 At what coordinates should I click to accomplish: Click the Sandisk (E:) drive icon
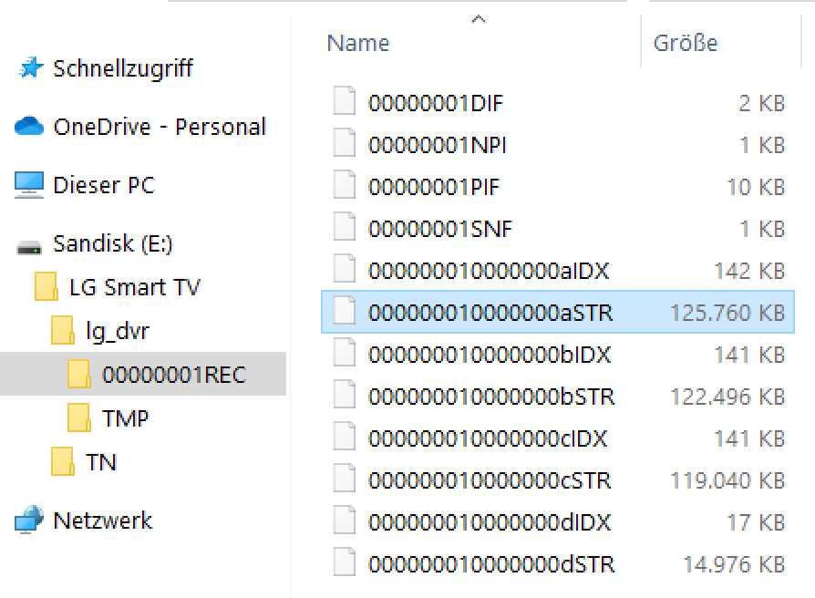pos(29,247)
